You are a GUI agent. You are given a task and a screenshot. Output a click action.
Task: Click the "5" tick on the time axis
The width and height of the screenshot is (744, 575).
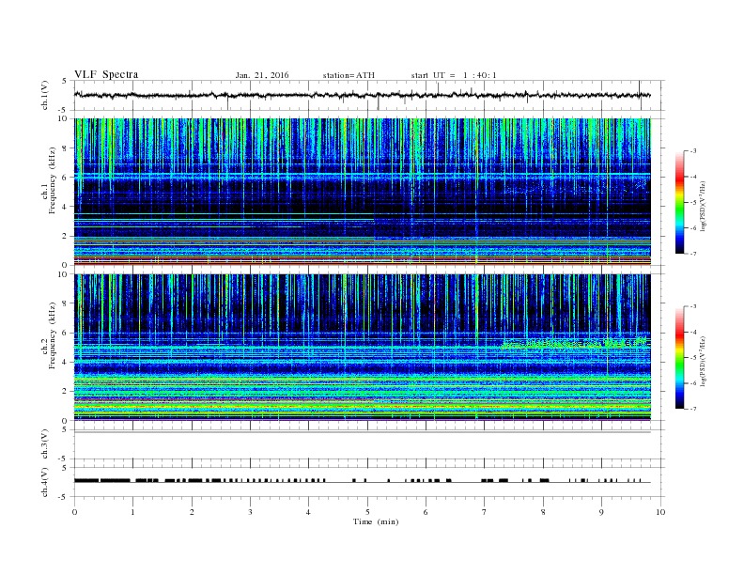pyautogui.click(x=367, y=512)
